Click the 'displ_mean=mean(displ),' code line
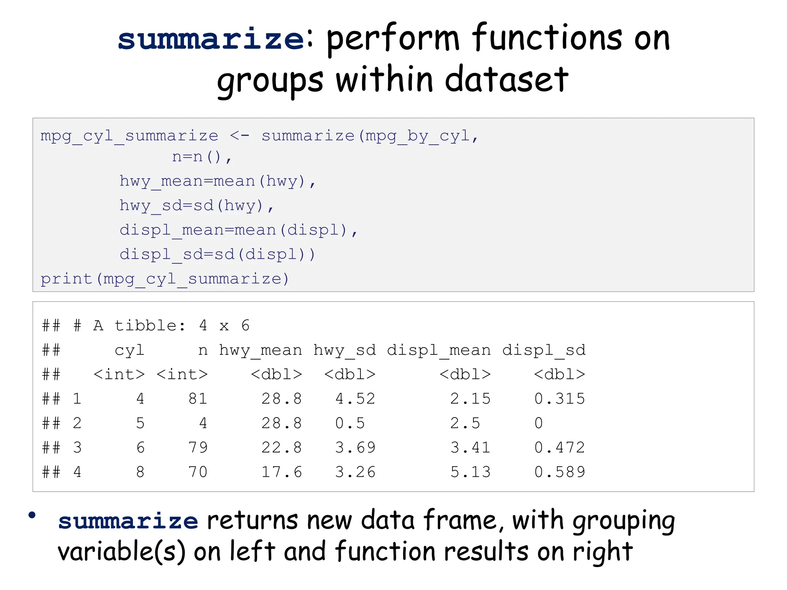 point(239,230)
